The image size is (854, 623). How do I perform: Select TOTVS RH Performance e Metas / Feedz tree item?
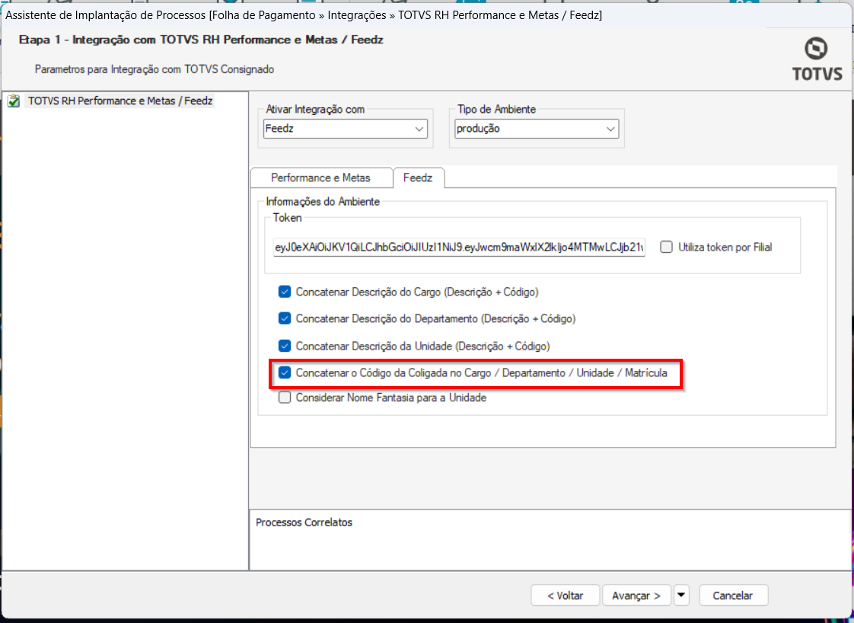pos(119,101)
